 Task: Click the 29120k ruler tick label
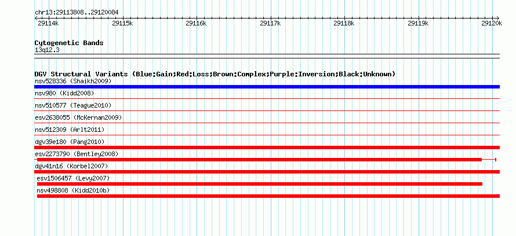coord(491,23)
